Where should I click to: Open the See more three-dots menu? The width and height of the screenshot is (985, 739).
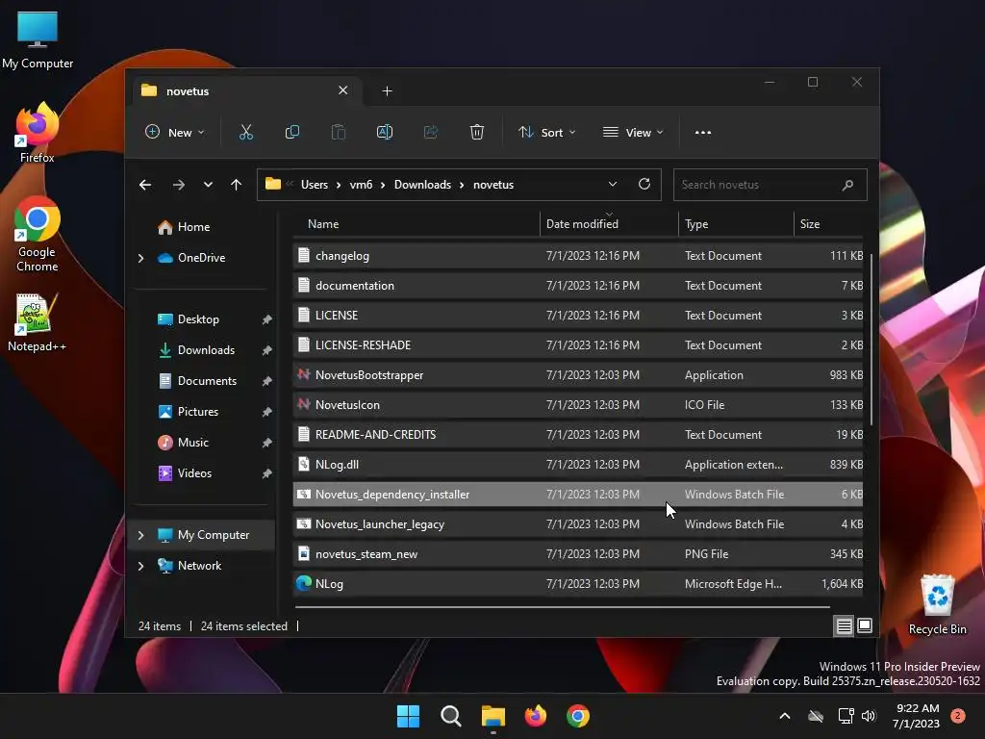click(703, 133)
